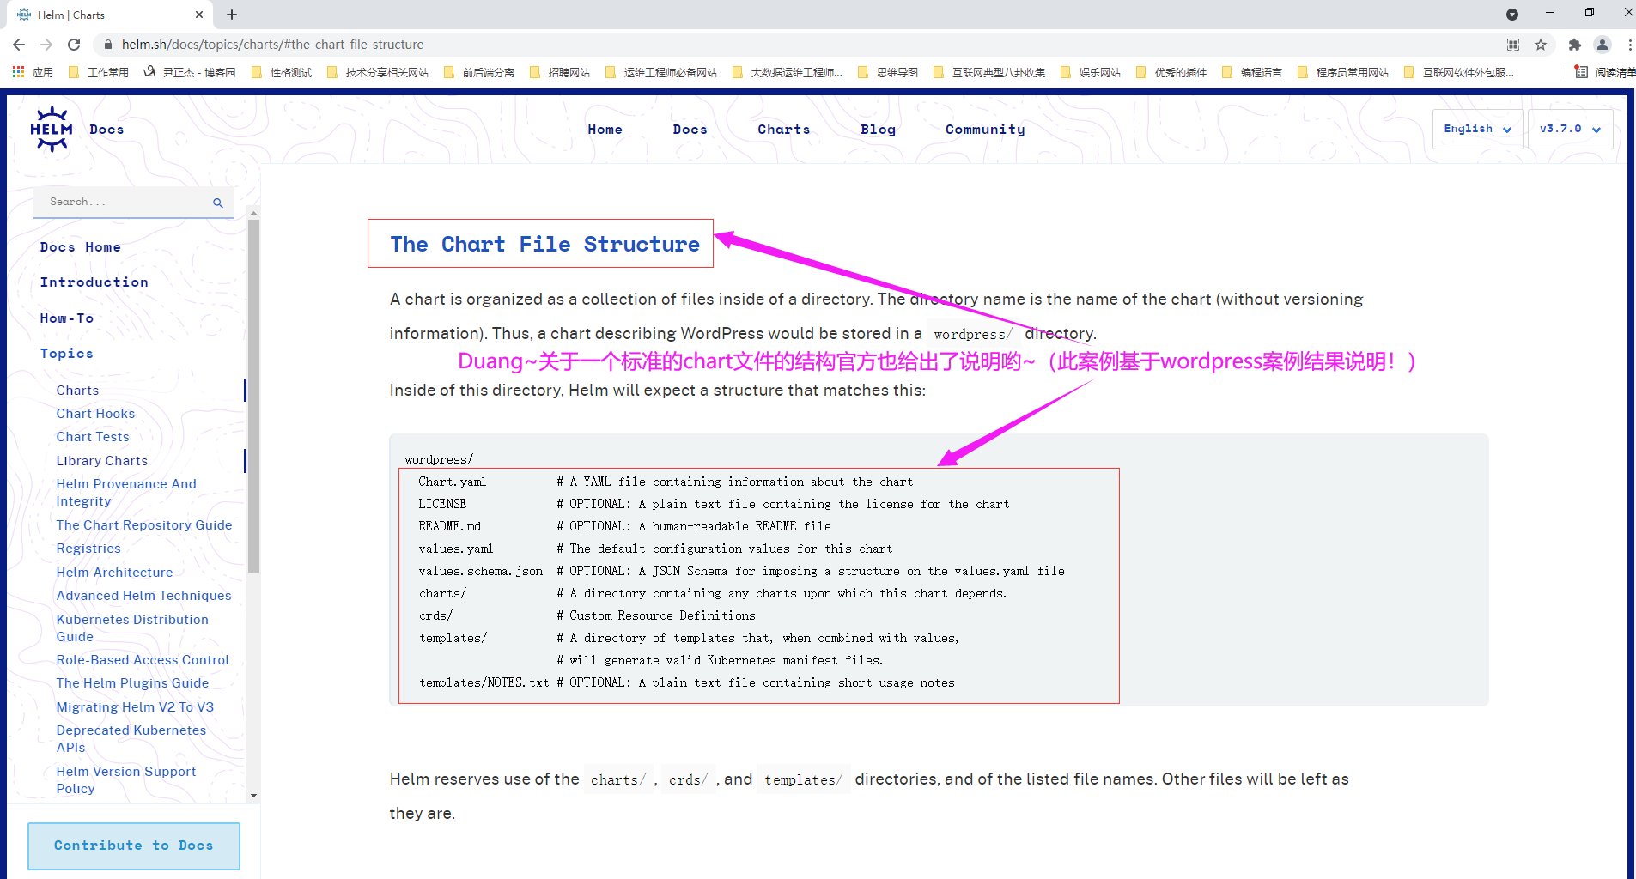
Task: Open the browser extensions puzzle icon
Action: tap(1574, 45)
